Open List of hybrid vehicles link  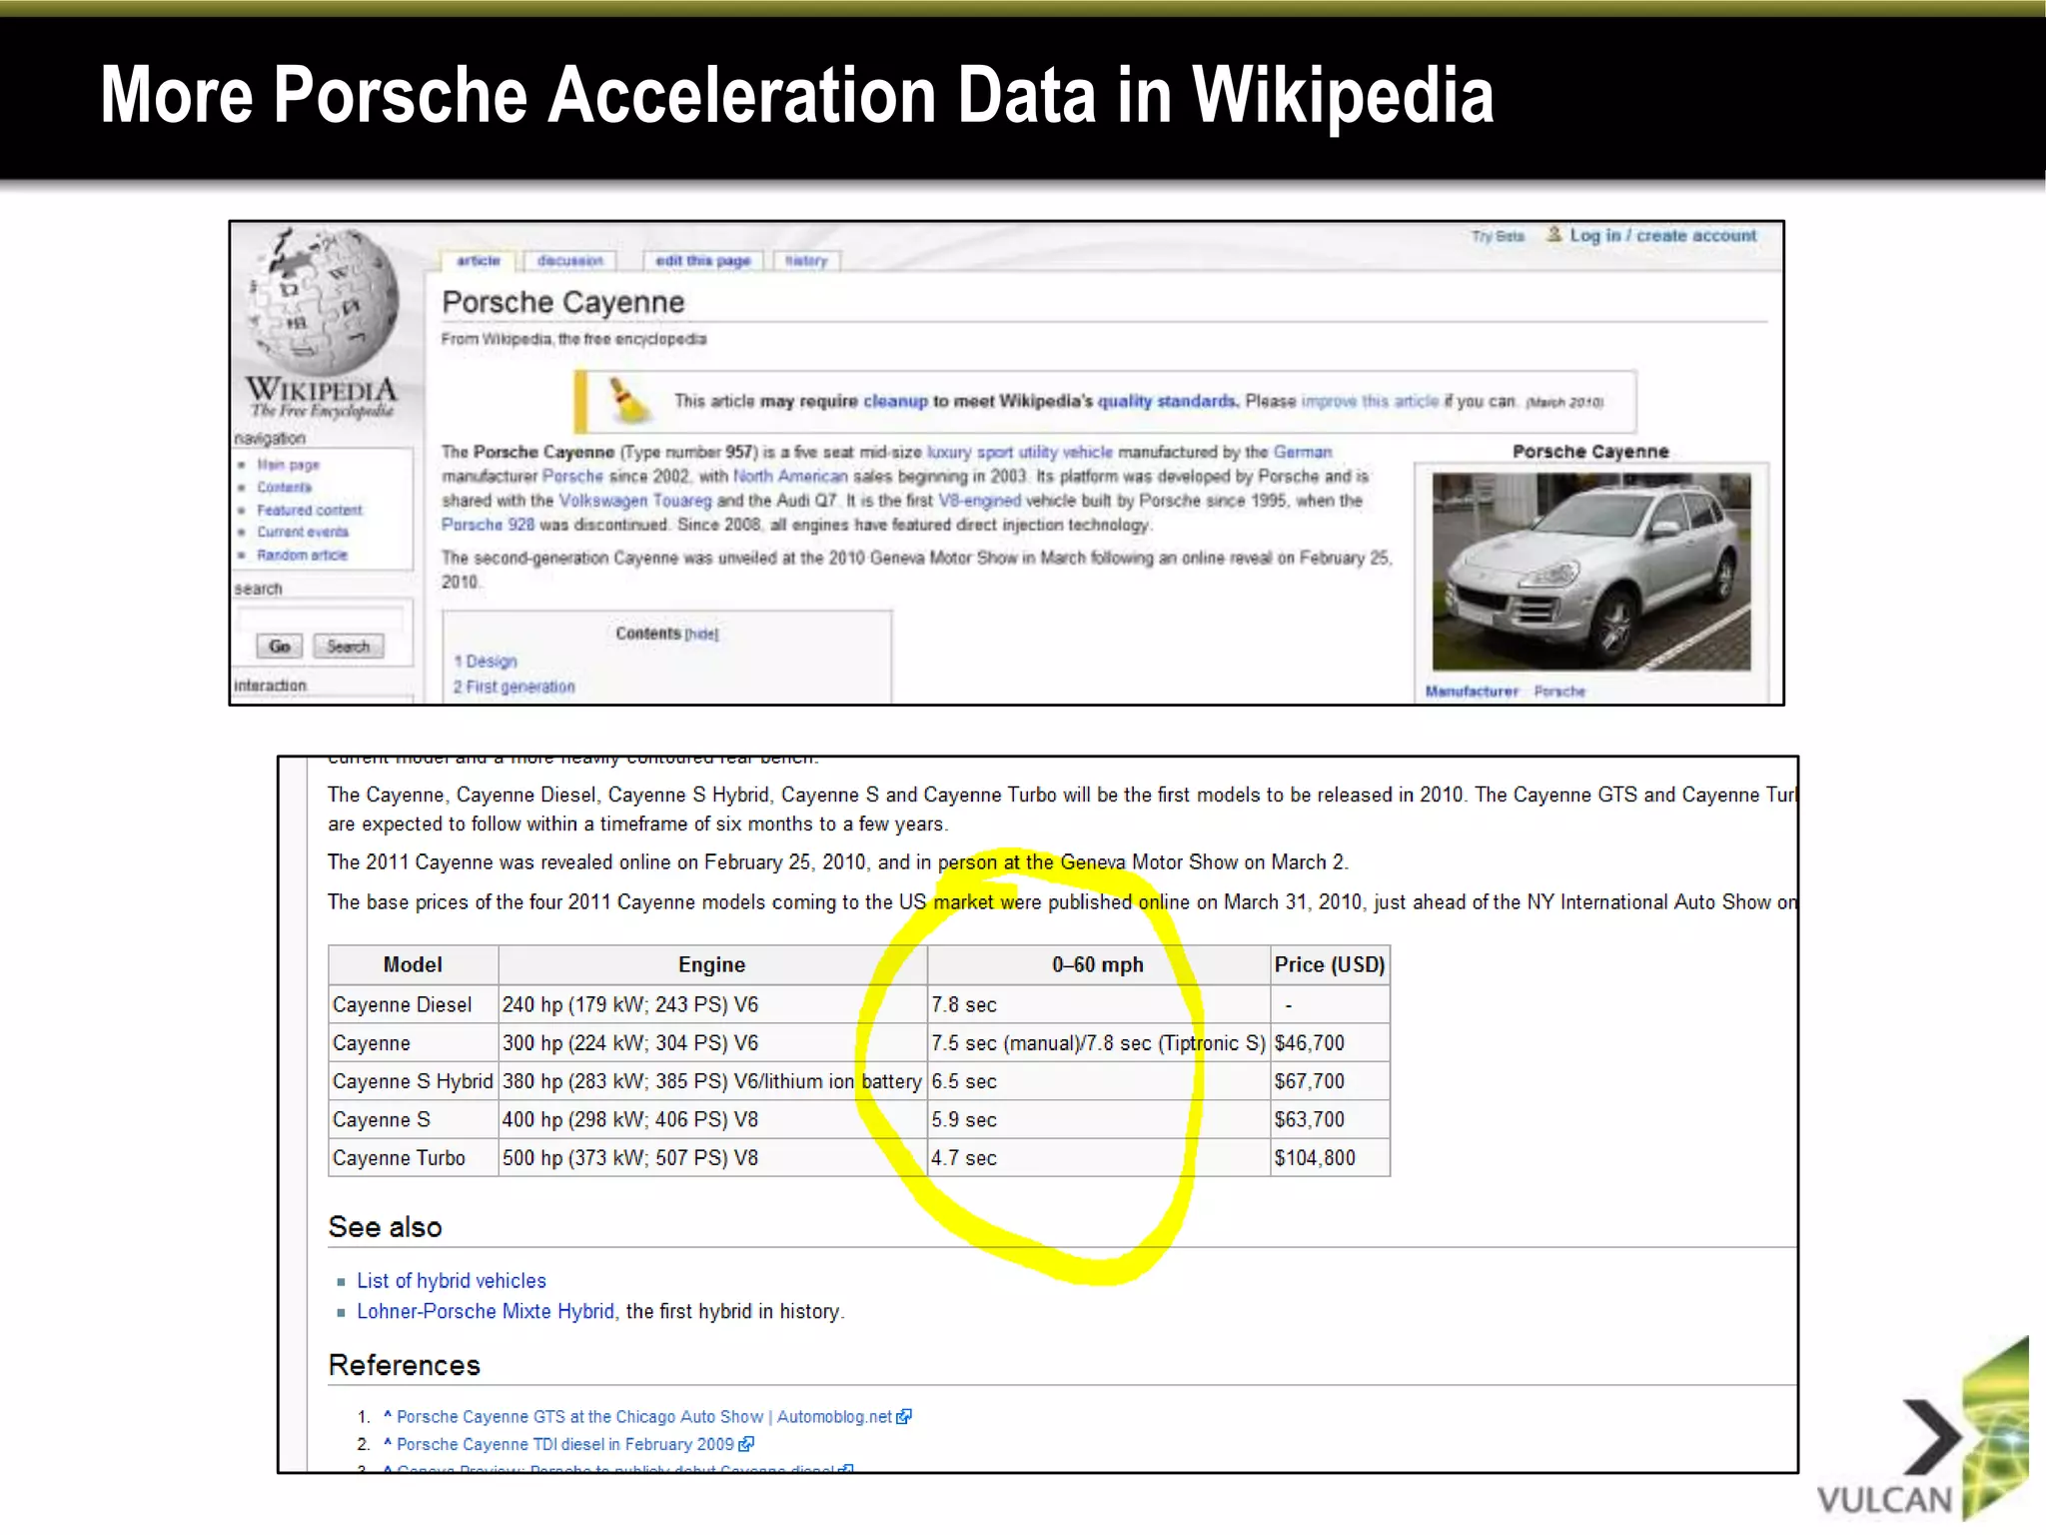452,1281
